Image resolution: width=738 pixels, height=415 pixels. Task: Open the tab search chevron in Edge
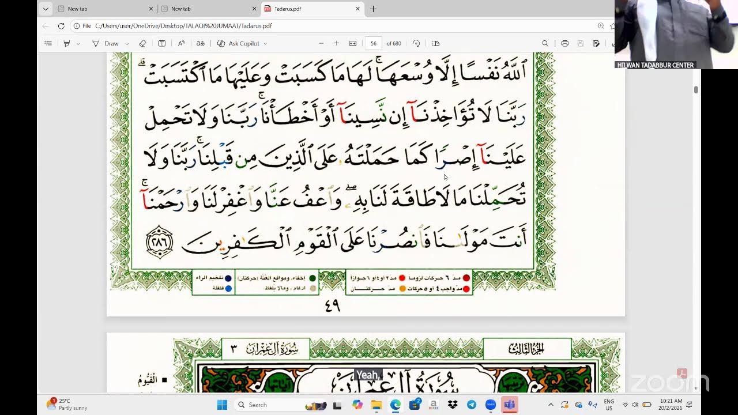tap(46, 9)
